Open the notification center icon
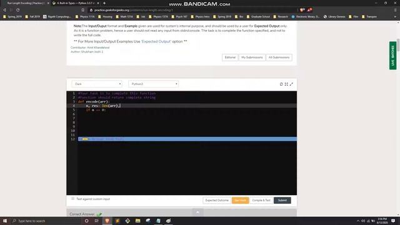The image size is (400, 225). [393, 221]
